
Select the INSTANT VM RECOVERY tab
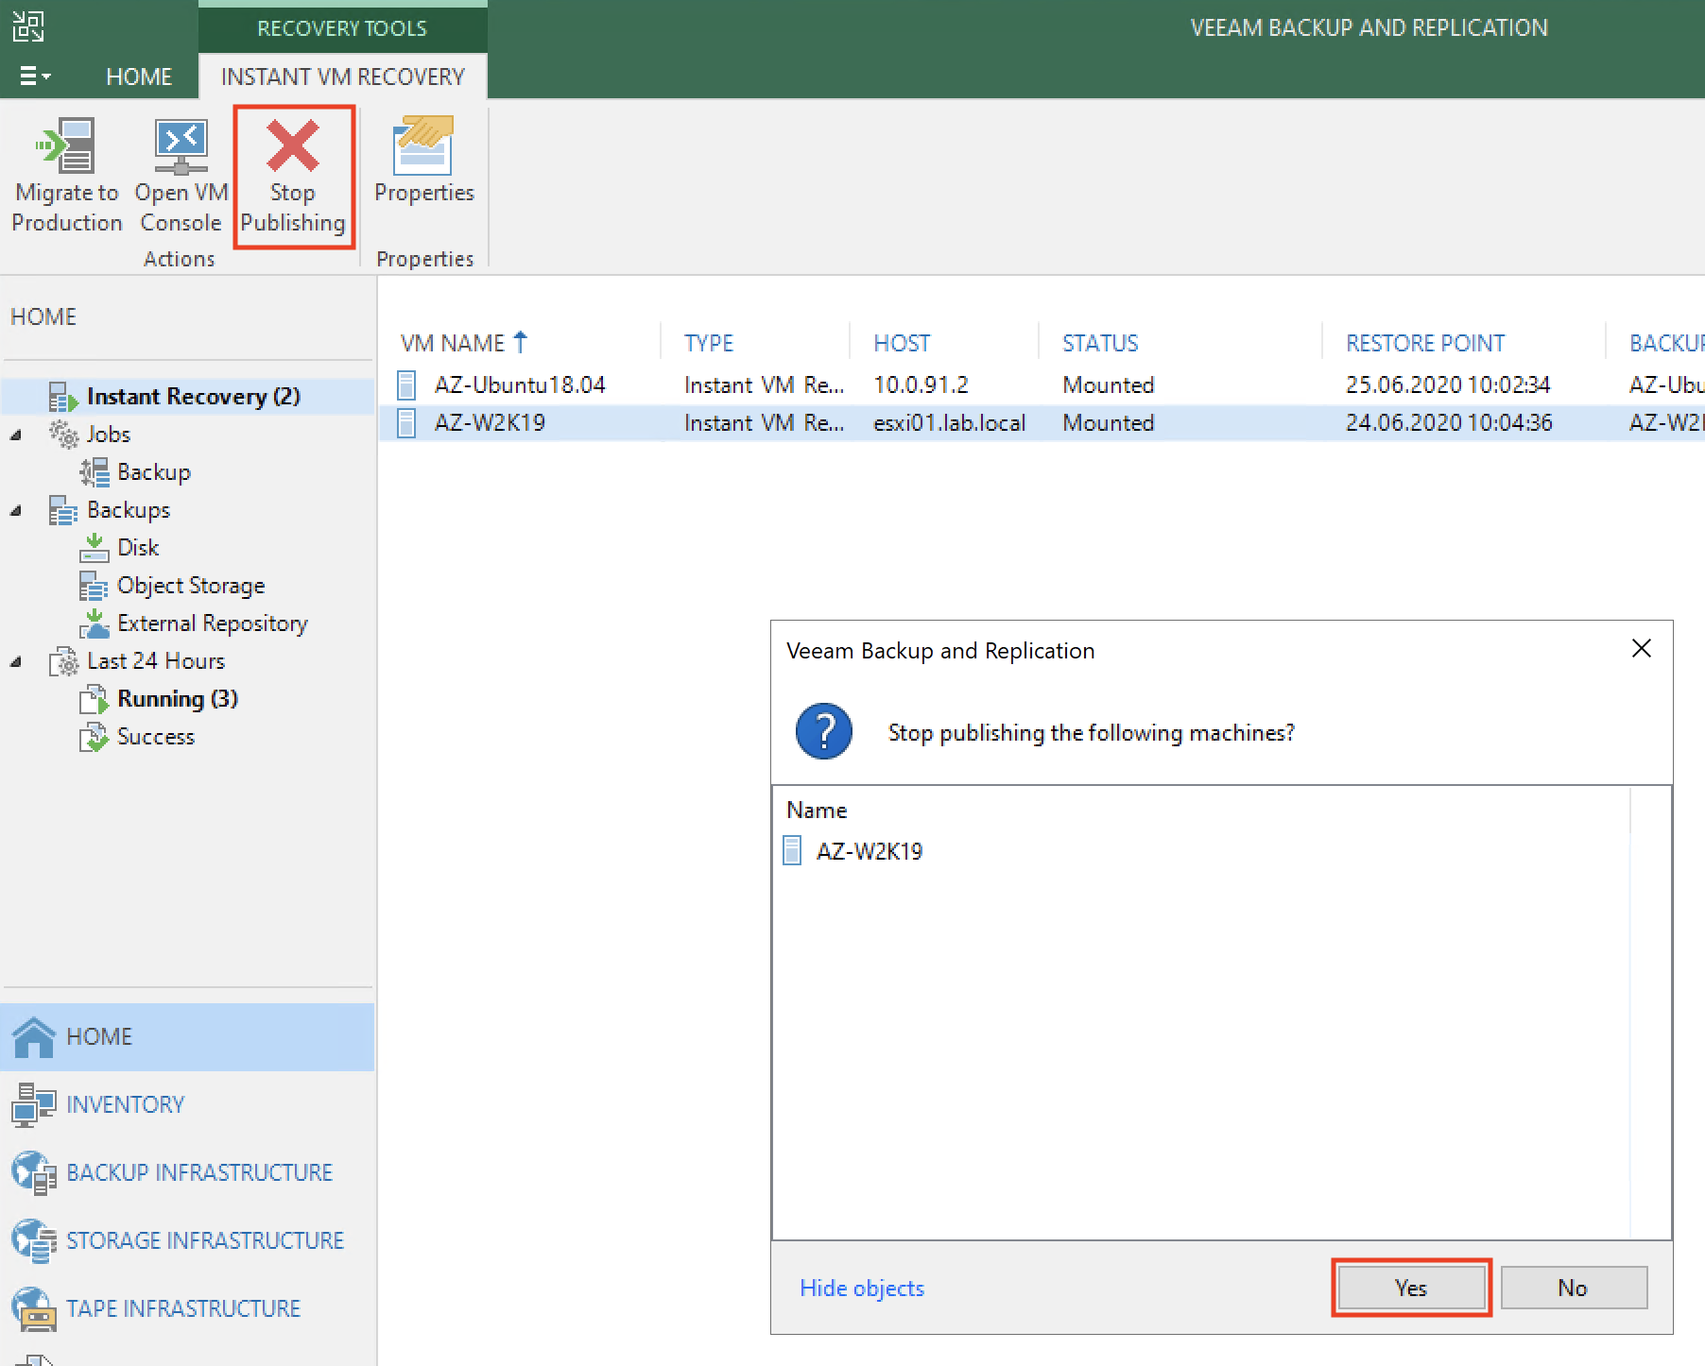(x=343, y=77)
